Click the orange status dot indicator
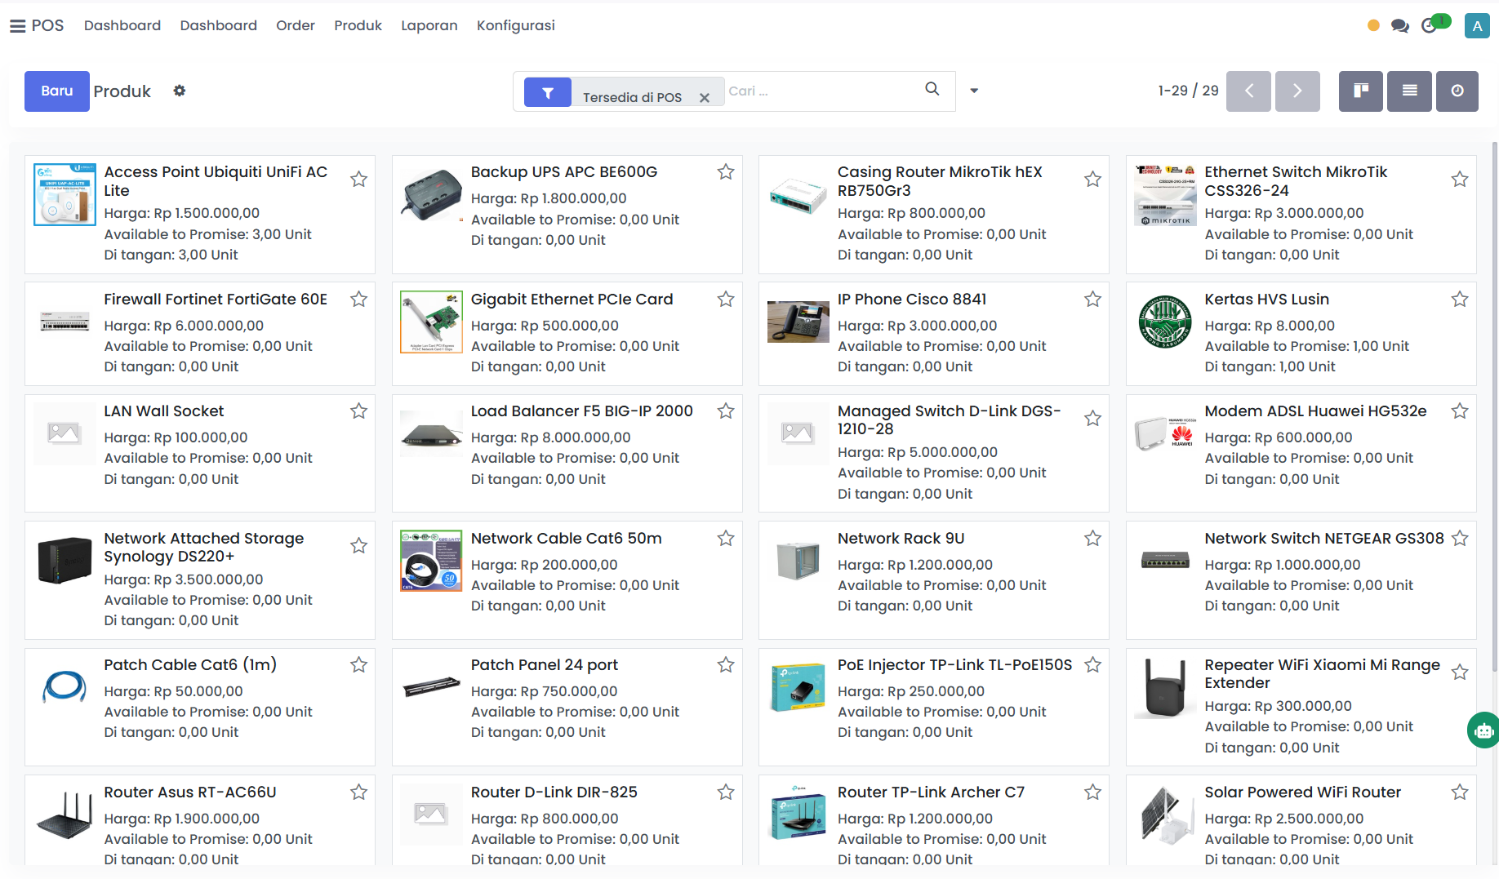 coord(1373,26)
